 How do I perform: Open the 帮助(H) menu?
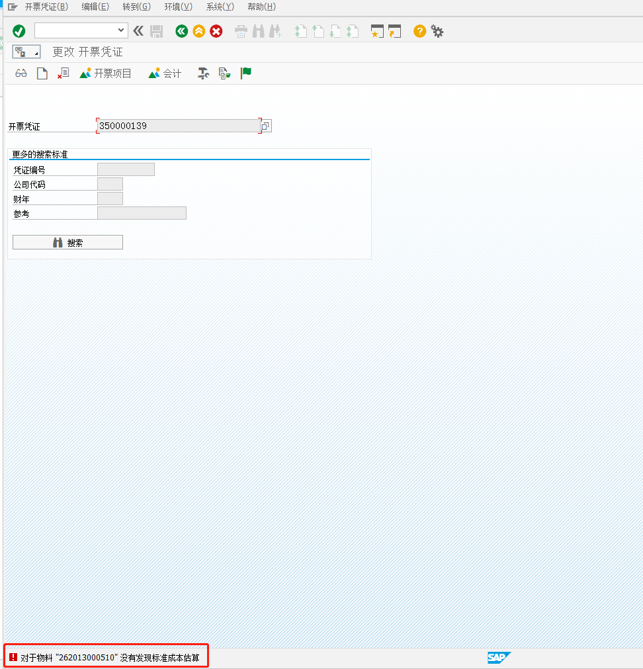click(261, 7)
